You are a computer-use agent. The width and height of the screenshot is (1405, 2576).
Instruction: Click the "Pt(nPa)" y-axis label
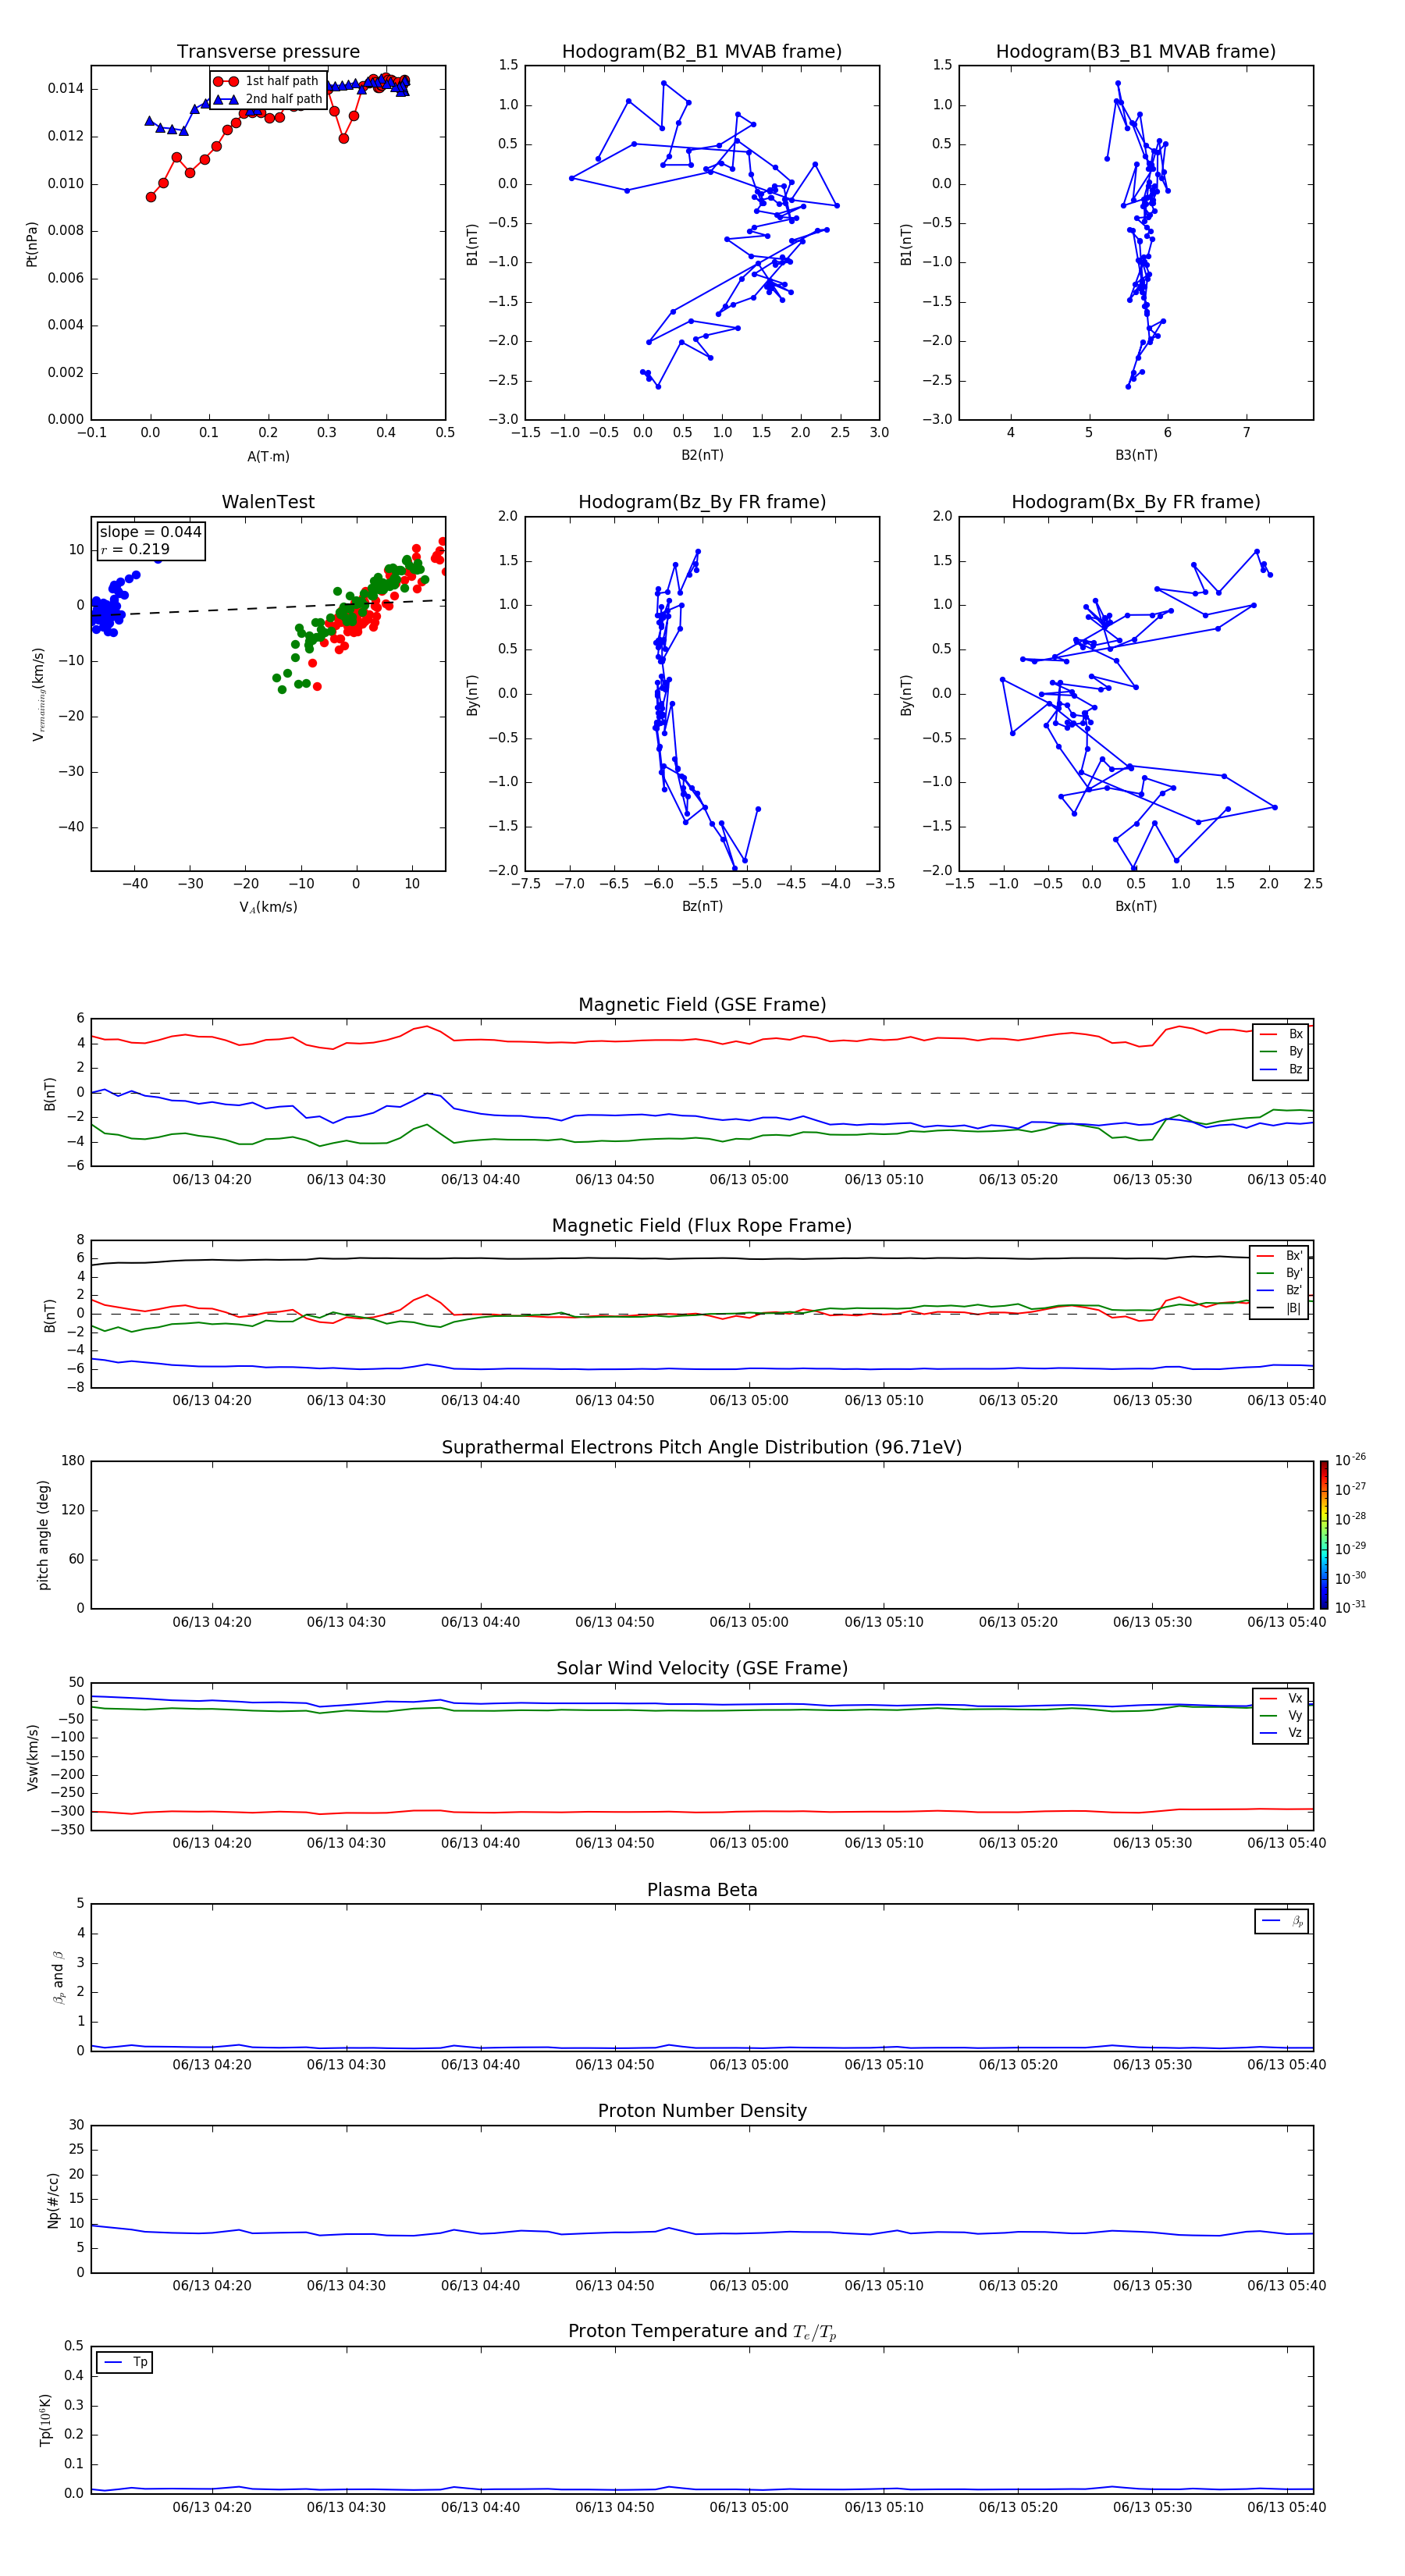(32, 243)
